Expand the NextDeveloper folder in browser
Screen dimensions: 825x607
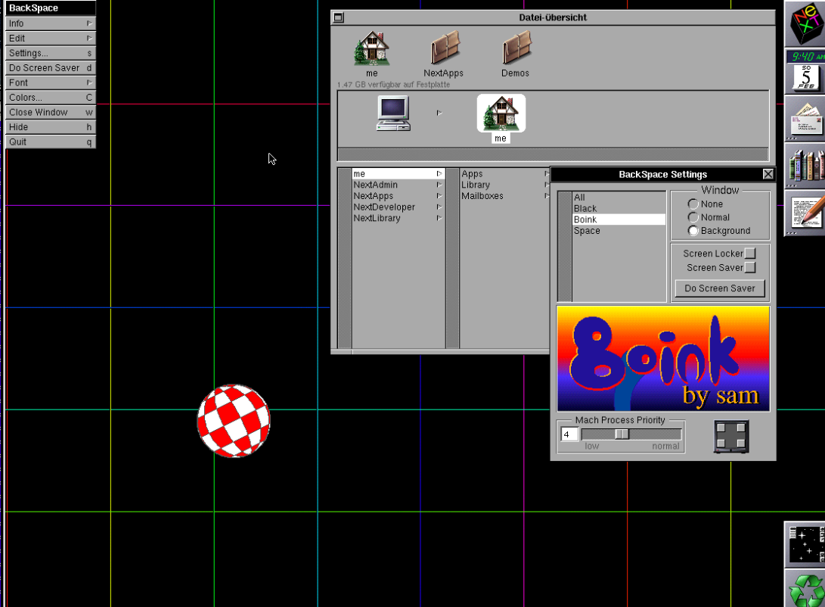tap(384, 207)
